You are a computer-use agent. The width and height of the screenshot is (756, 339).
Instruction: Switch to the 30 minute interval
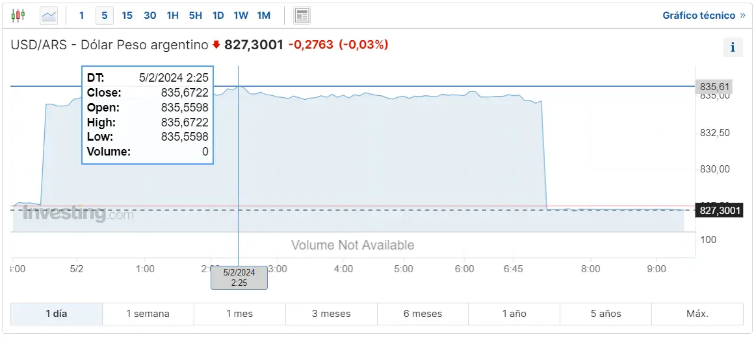point(150,16)
